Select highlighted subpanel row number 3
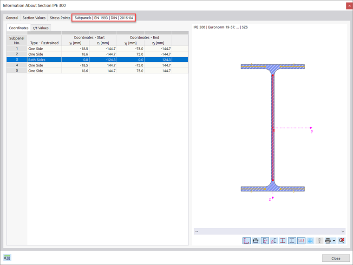This screenshot has height=265, width=353. pyautogui.click(x=97, y=60)
